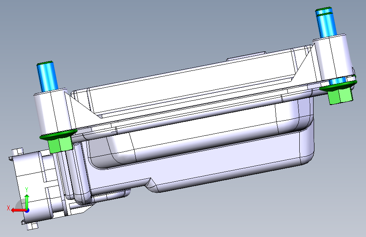366x237 pixels.
Task: Pick the exposed blue bolt section above the right nut
Action: (x=338, y=81)
